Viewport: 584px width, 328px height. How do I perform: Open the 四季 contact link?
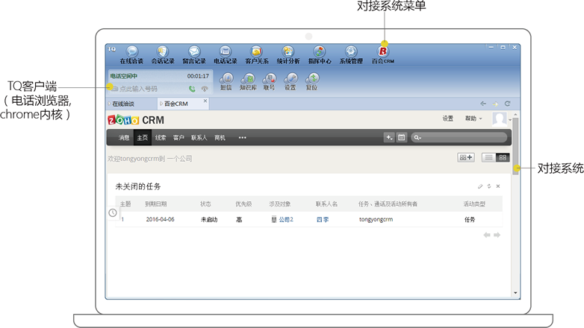coord(322,220)
